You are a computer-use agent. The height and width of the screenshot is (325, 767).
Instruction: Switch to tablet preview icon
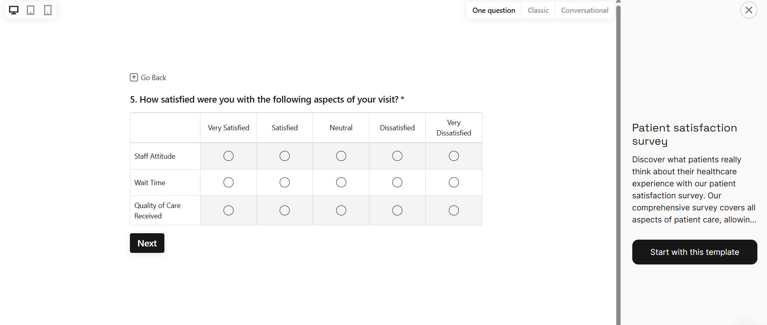[x=30, y=10]
